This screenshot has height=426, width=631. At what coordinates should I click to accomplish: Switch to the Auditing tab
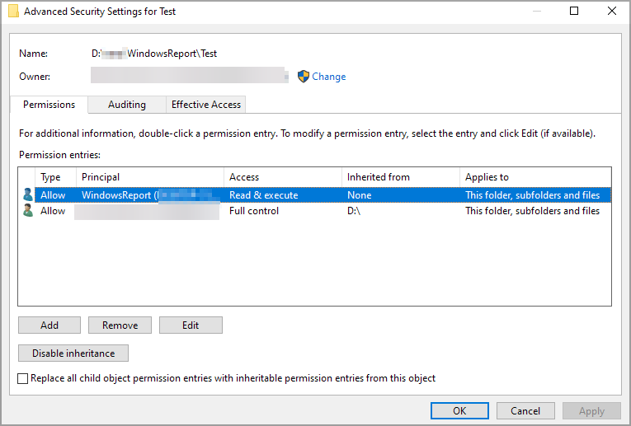click(126, 105)
